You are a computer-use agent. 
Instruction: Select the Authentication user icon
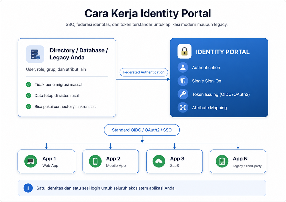(x=183, y=68)
